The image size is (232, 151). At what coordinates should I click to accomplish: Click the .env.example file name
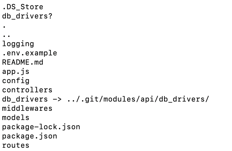pyautogui.click(x=29, y=53)
